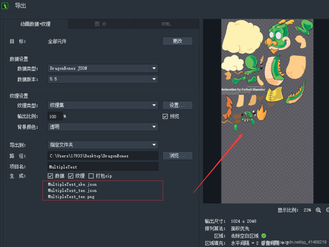Click the MultipleTest_tex.png file name

(x=71, y=197)
